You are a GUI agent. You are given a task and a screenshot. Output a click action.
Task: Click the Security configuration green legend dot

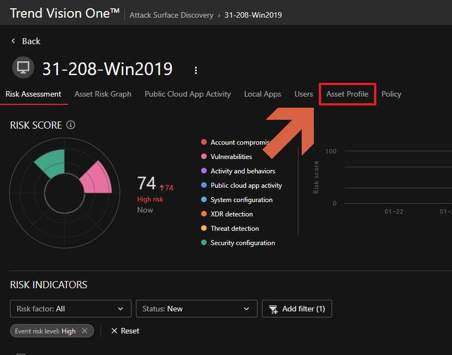(x=204, y=243)
